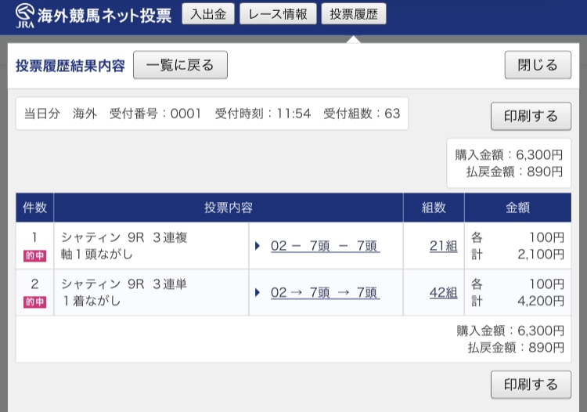The width and height of the screenshot is (587, 412).
Task: Switch to the 投票履歴 tab
Action: pyautogui.click(x=354, y=14)
